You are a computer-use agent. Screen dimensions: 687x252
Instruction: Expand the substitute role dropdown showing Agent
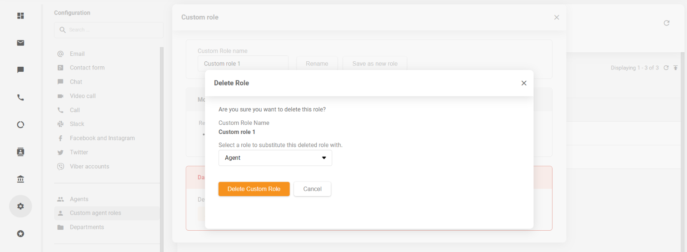pos(275,158)
